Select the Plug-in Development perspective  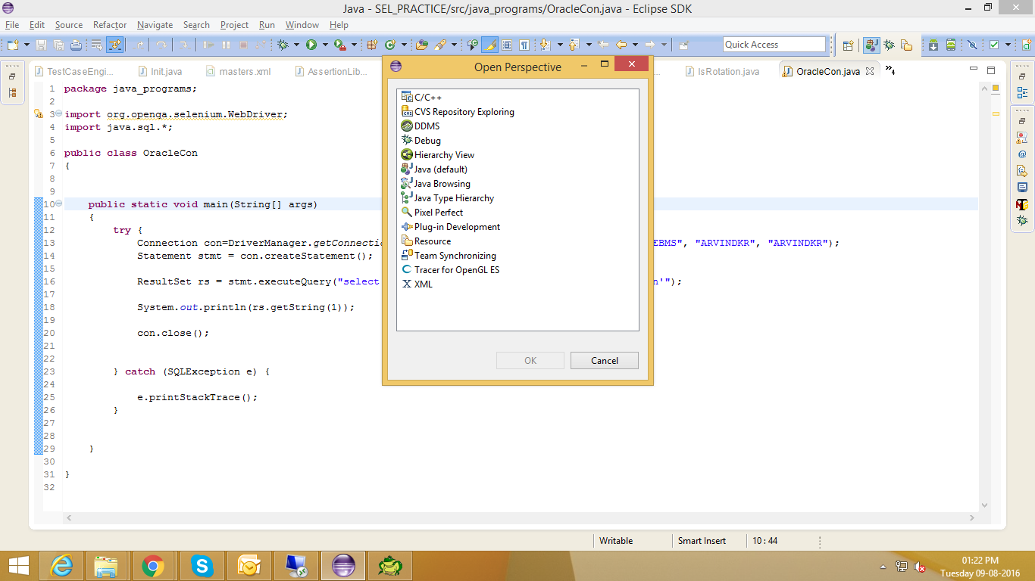pos(451,227)
